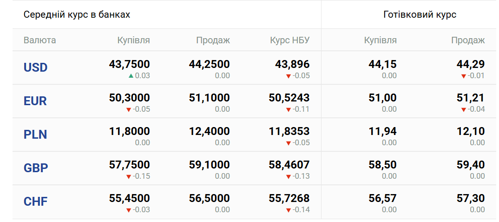Switch to "Середній курс в банках" tab

(x=77, y=14)
